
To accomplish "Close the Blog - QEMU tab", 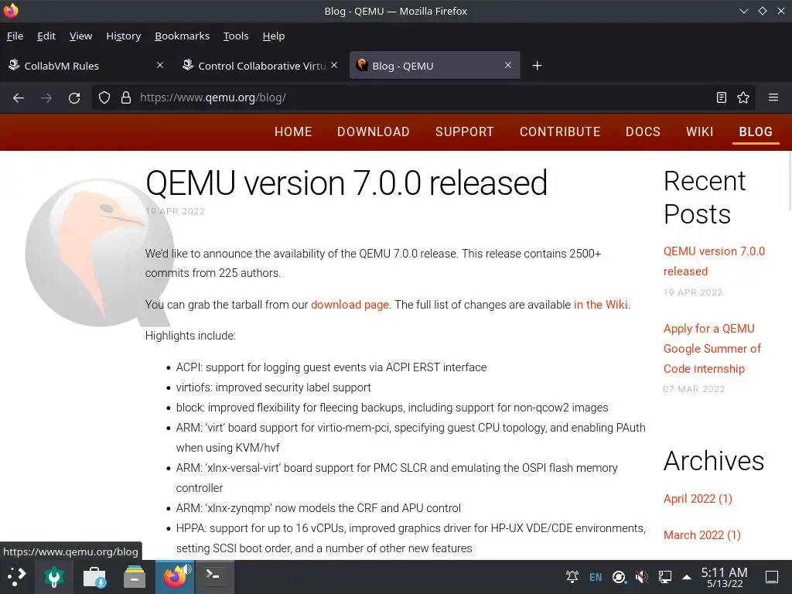I will click(x=508, y=65).
